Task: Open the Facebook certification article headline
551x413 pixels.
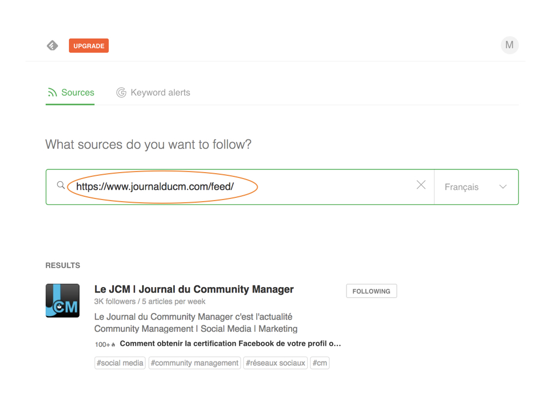Action: [x=230, y=344]
